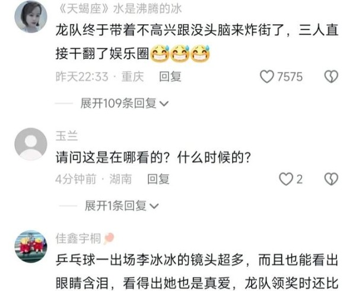Open username 玉兰 profile
The height and width of the screenshot is (291, 356).
pos(66,136)
